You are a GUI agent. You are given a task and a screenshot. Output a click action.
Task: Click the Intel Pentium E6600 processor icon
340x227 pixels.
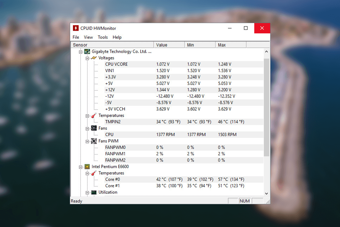pos(87,166)
